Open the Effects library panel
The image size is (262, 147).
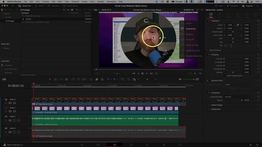[39, 6]
